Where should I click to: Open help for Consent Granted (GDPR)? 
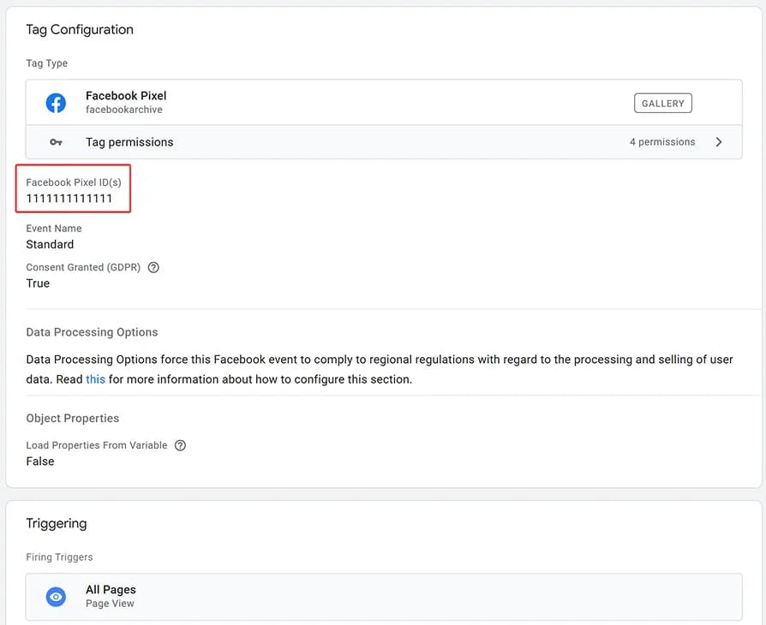(153, 268)
